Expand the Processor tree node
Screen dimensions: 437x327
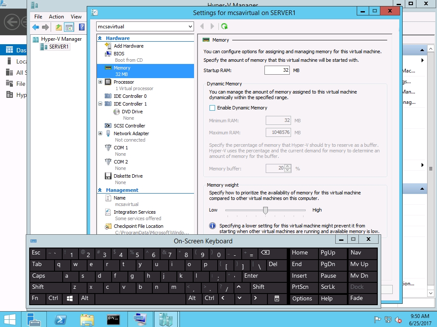tap(100, 82)
